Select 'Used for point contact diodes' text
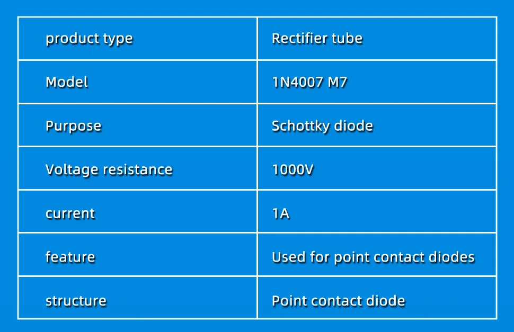This screenshot has width=514, height=332. 373,257
